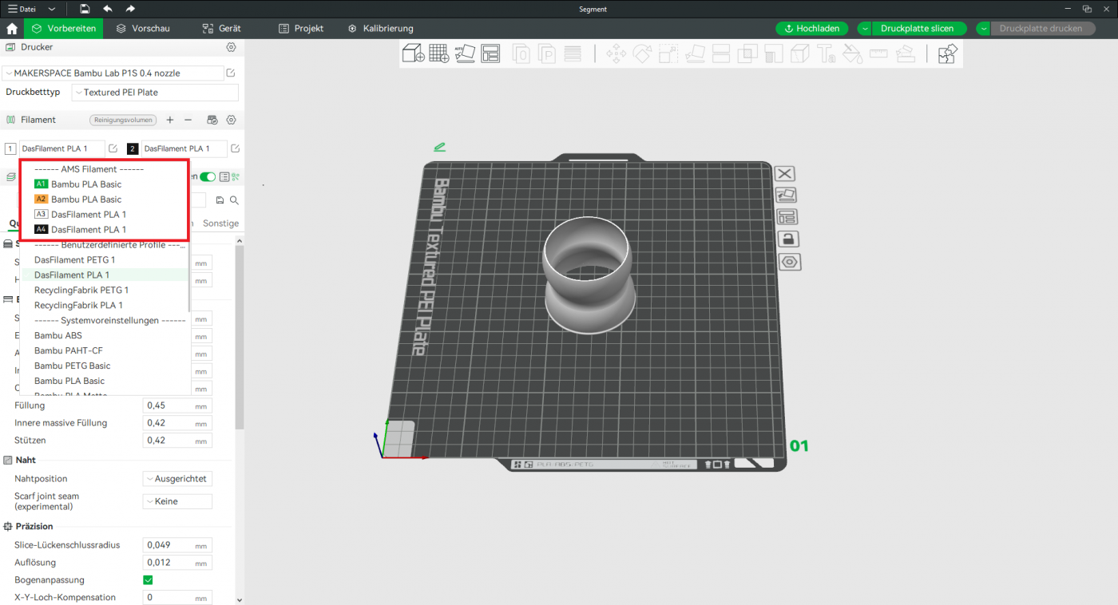Open the Assembly view puzzle icon
This screenshot has height=605, width=1118.
(947, 53)
